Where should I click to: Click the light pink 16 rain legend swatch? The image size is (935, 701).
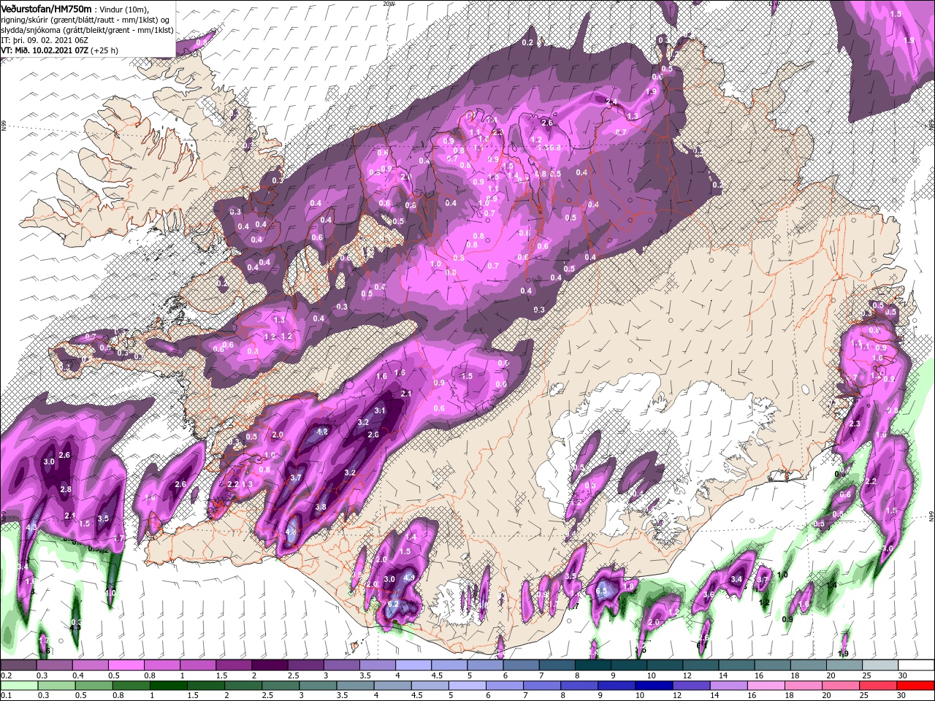click(x=766, y=686)
